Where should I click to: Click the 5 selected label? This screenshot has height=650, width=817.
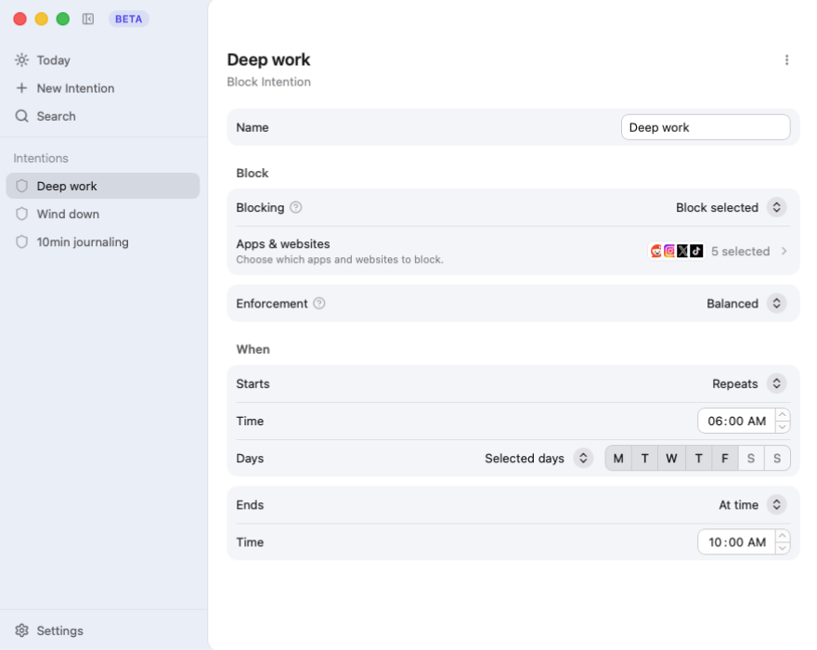click(741, 252)
